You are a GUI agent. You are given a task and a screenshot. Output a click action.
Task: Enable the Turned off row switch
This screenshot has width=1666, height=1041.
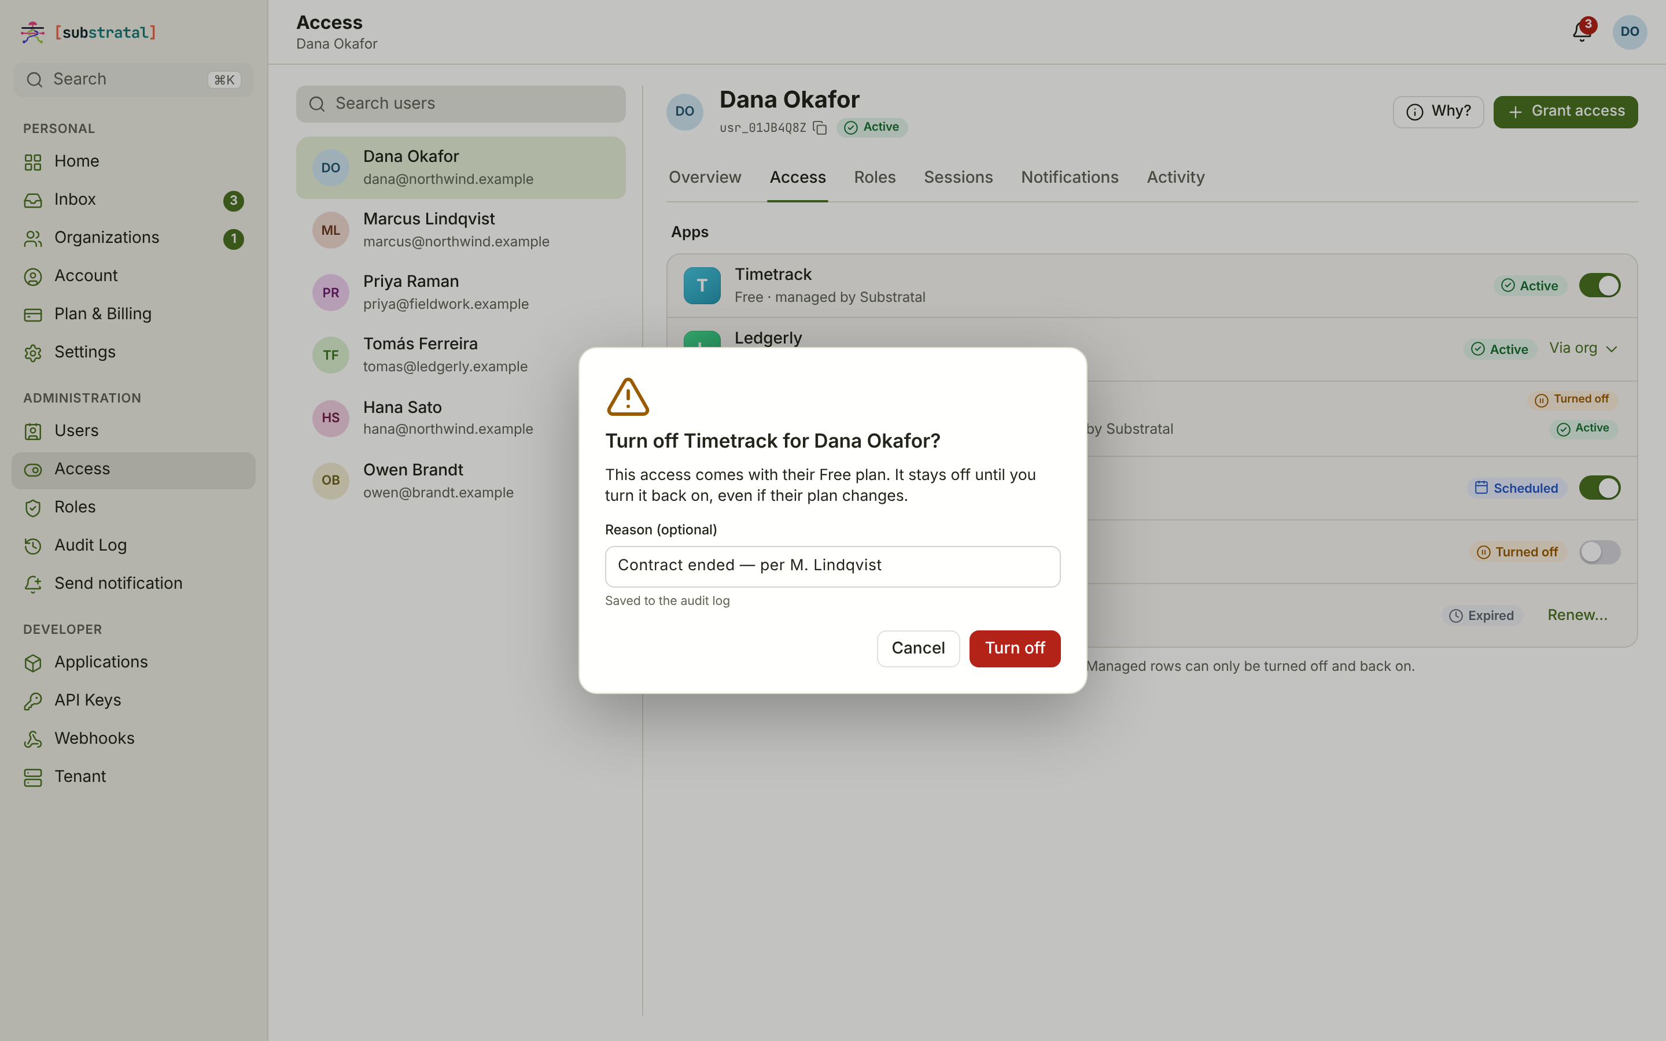[x=1599, y=552]
